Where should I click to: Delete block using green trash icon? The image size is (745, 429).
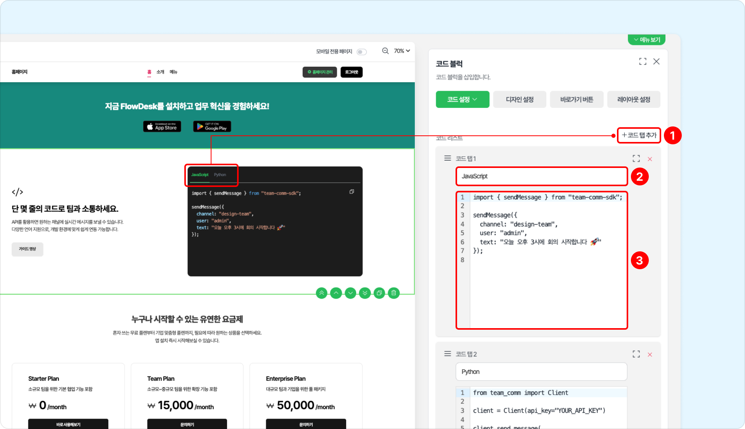tap(393, 293)
